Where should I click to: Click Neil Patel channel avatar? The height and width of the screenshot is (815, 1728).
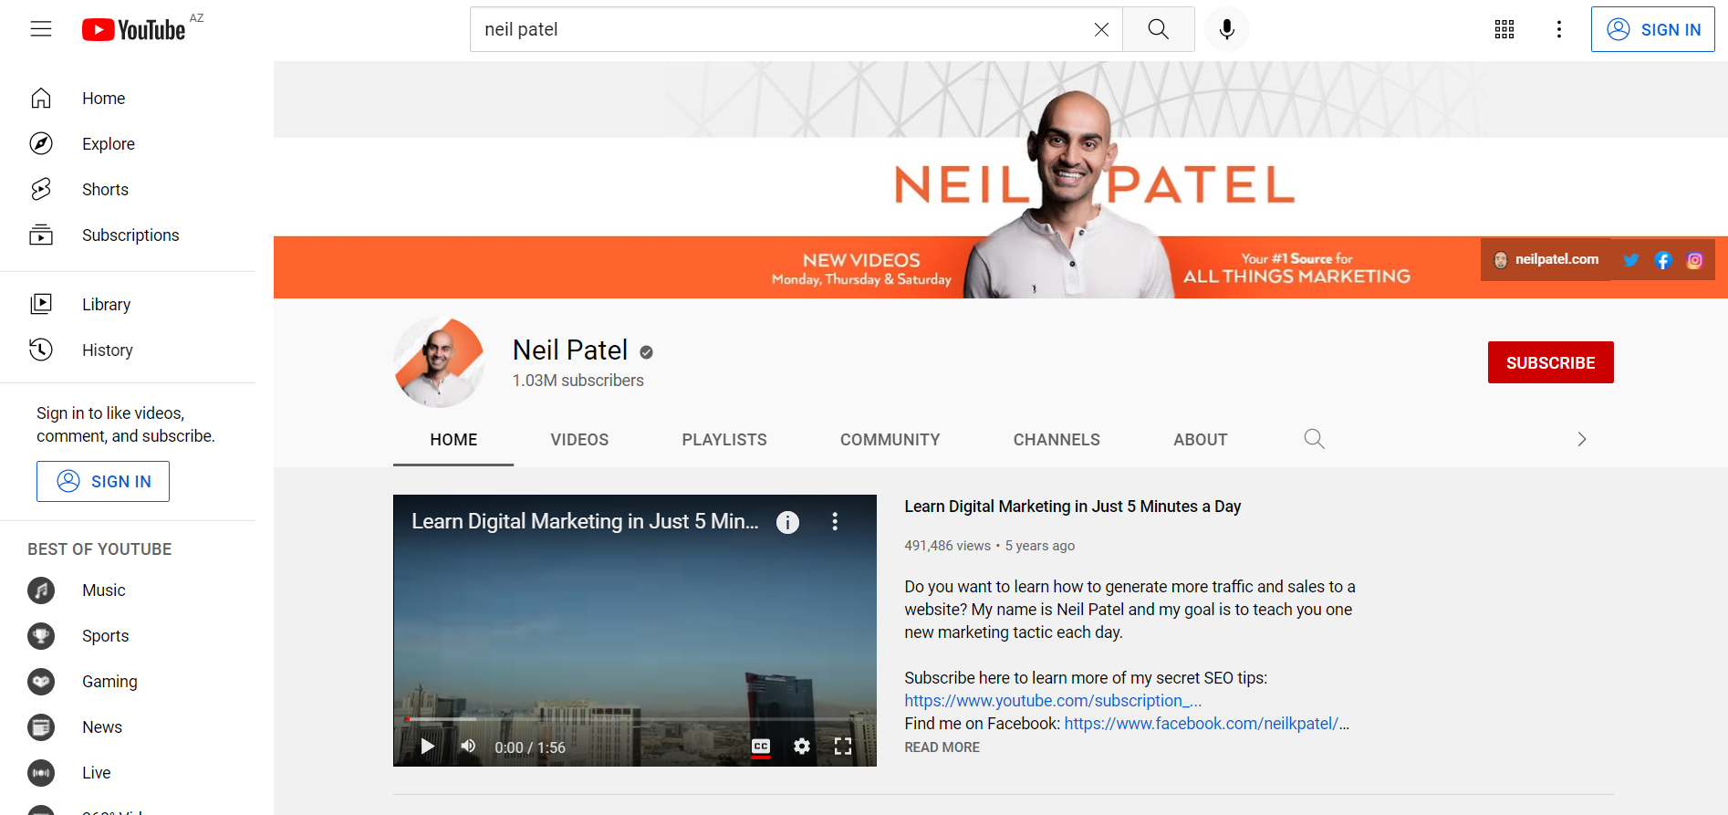[439, 362]
